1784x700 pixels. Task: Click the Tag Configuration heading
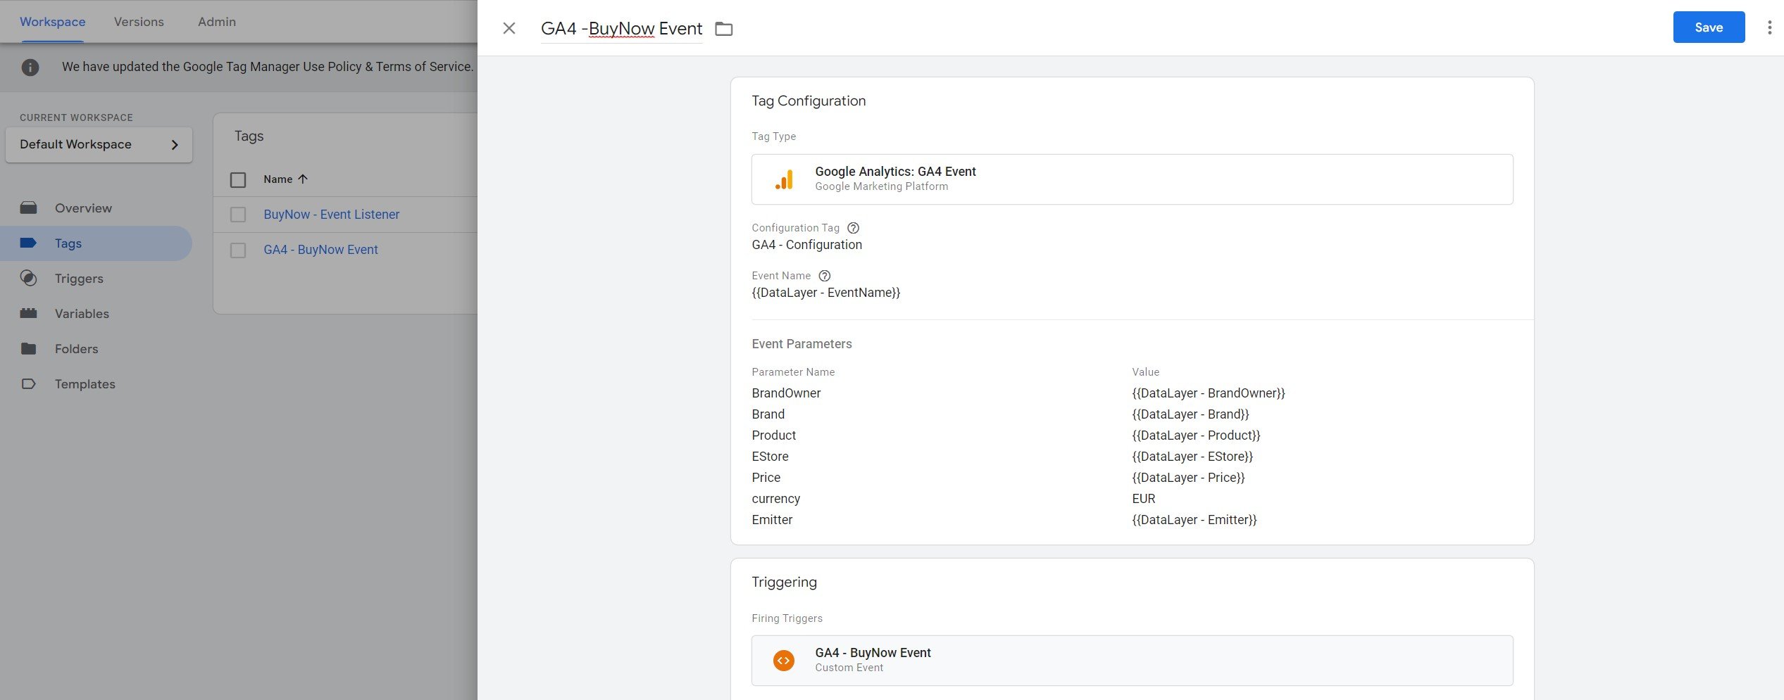(x=809, y=101)
